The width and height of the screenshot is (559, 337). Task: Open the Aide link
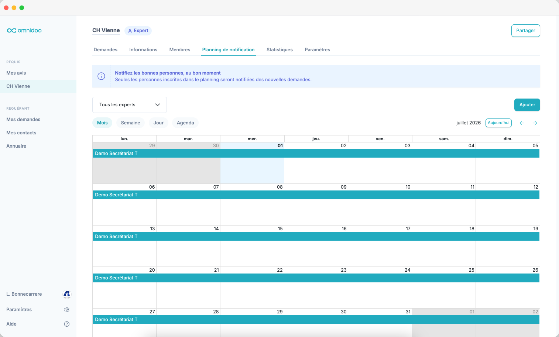click(11, 324)
